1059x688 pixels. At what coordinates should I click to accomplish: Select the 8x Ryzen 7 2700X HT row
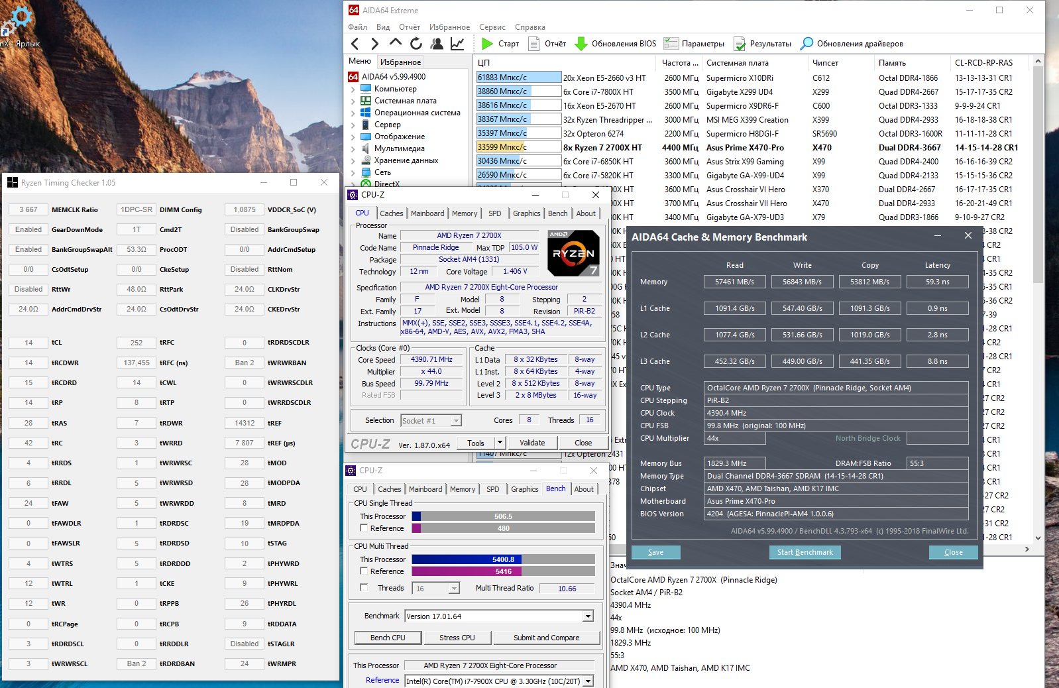click(x=753, y=147)
